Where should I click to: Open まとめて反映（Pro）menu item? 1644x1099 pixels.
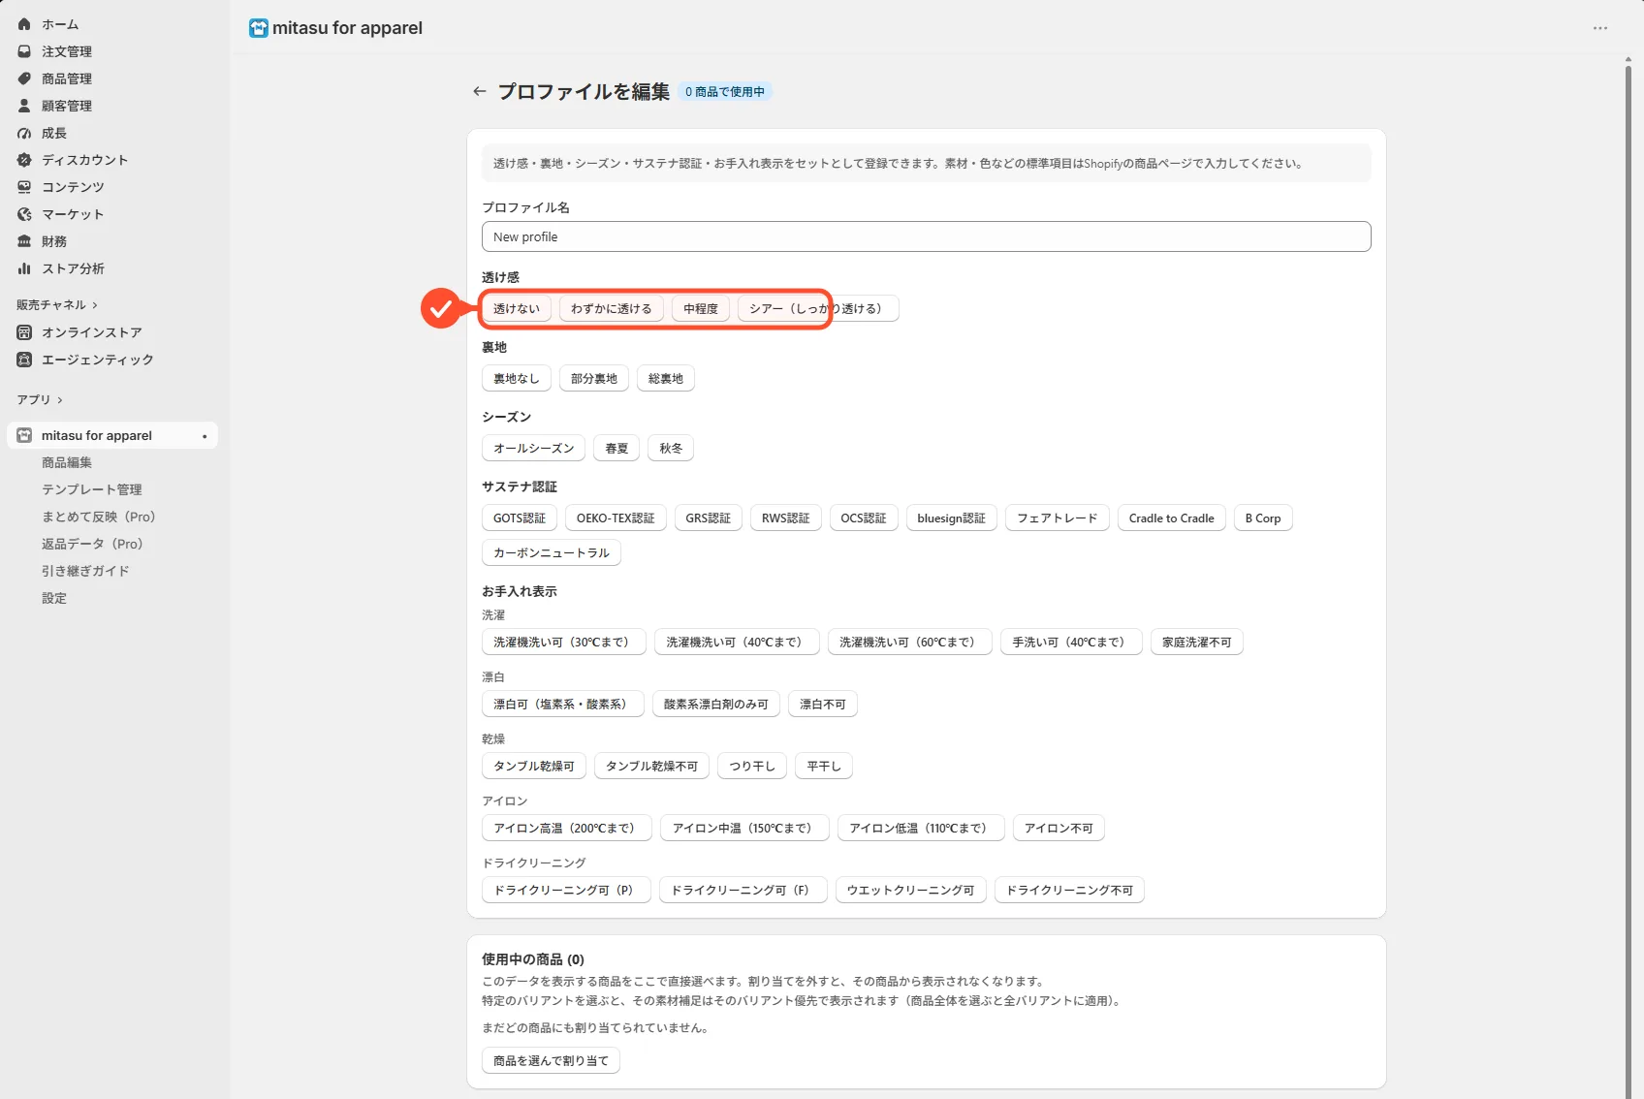[x=99, y=518]
